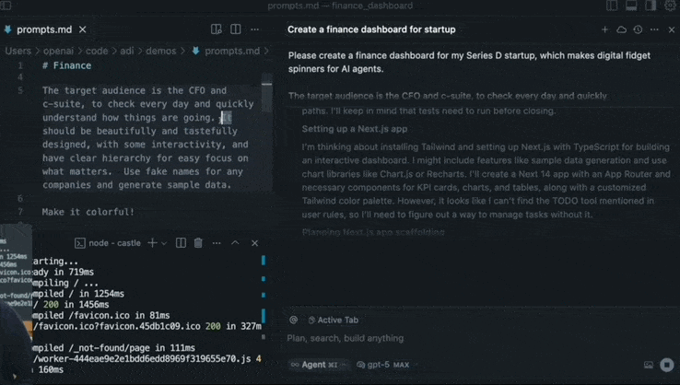
Task: Attach an image in chat input
Action: pos(649,365)
